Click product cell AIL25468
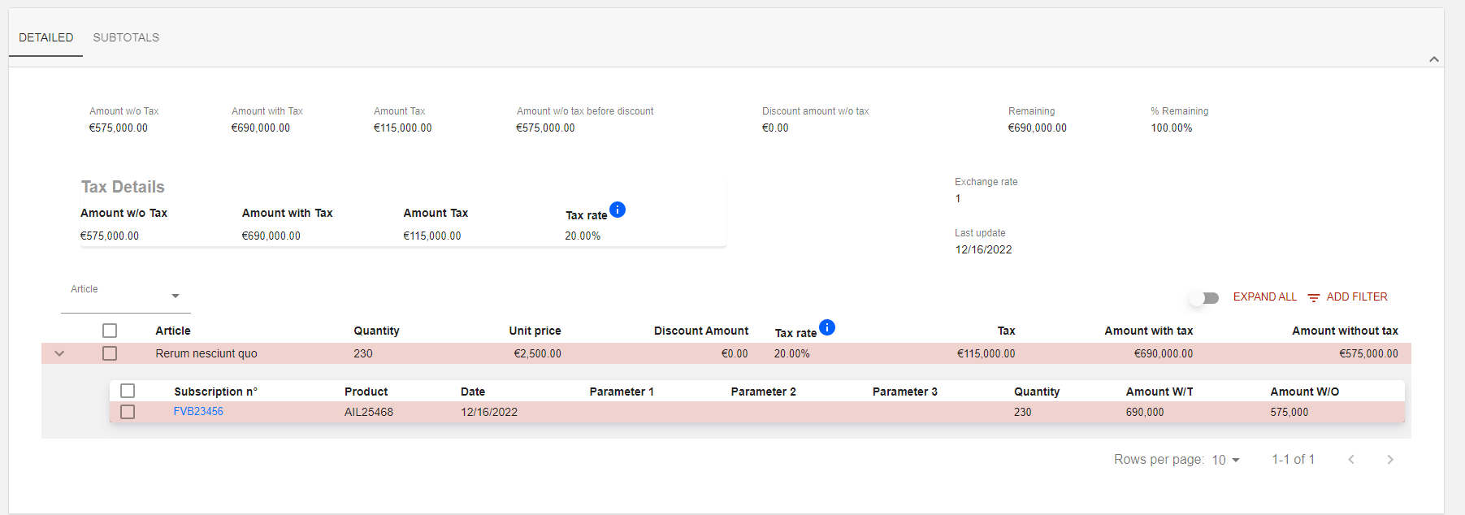 point(369,412)
